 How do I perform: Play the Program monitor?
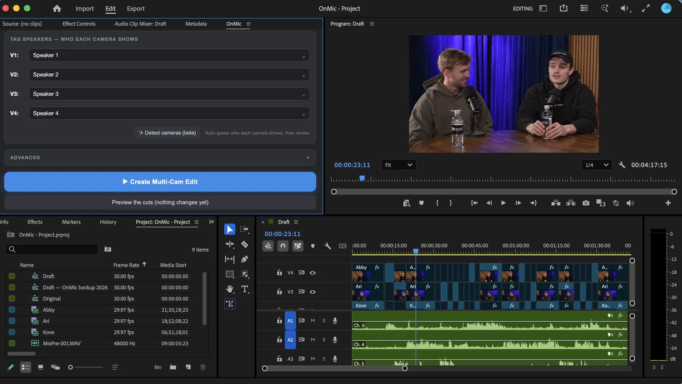[x=503, y=203]
